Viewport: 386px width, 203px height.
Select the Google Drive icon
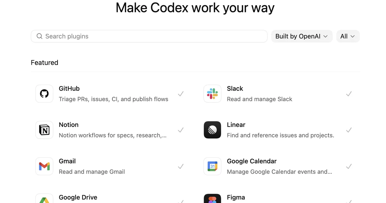[x=44, y=199]
